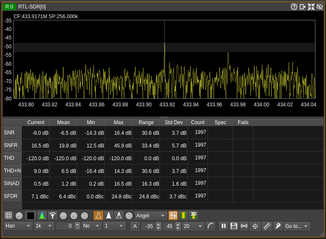Increase the 45 dB range spinner

[x=178, y=224]
